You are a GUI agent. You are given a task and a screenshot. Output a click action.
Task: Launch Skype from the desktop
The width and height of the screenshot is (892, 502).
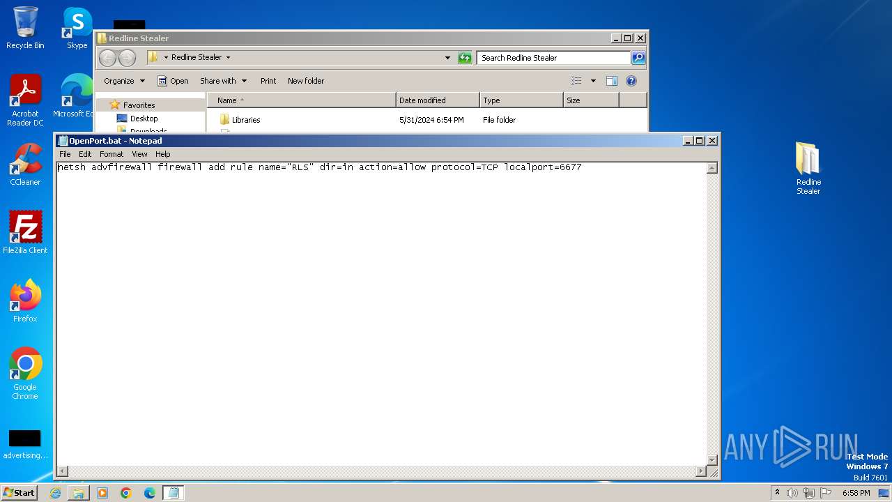pos(77,28)
